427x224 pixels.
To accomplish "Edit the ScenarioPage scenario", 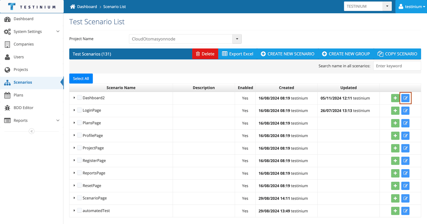I will 405,198.
